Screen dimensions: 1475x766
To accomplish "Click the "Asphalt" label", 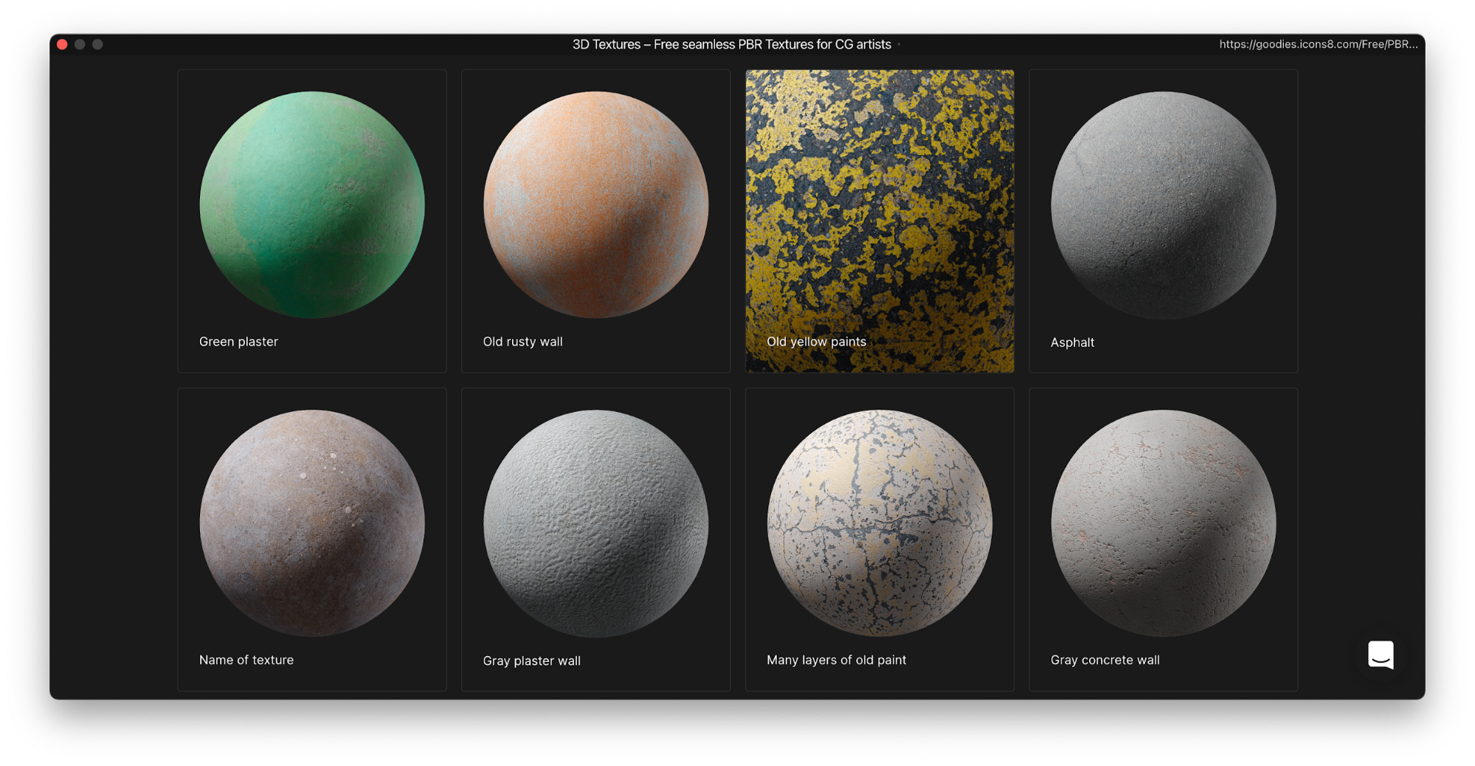I will pos(1072,342).
